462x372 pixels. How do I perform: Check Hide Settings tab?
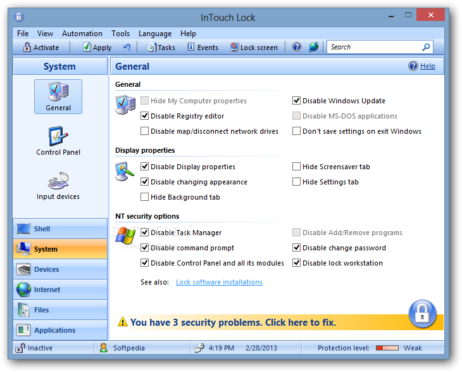[x=296, y=182]
